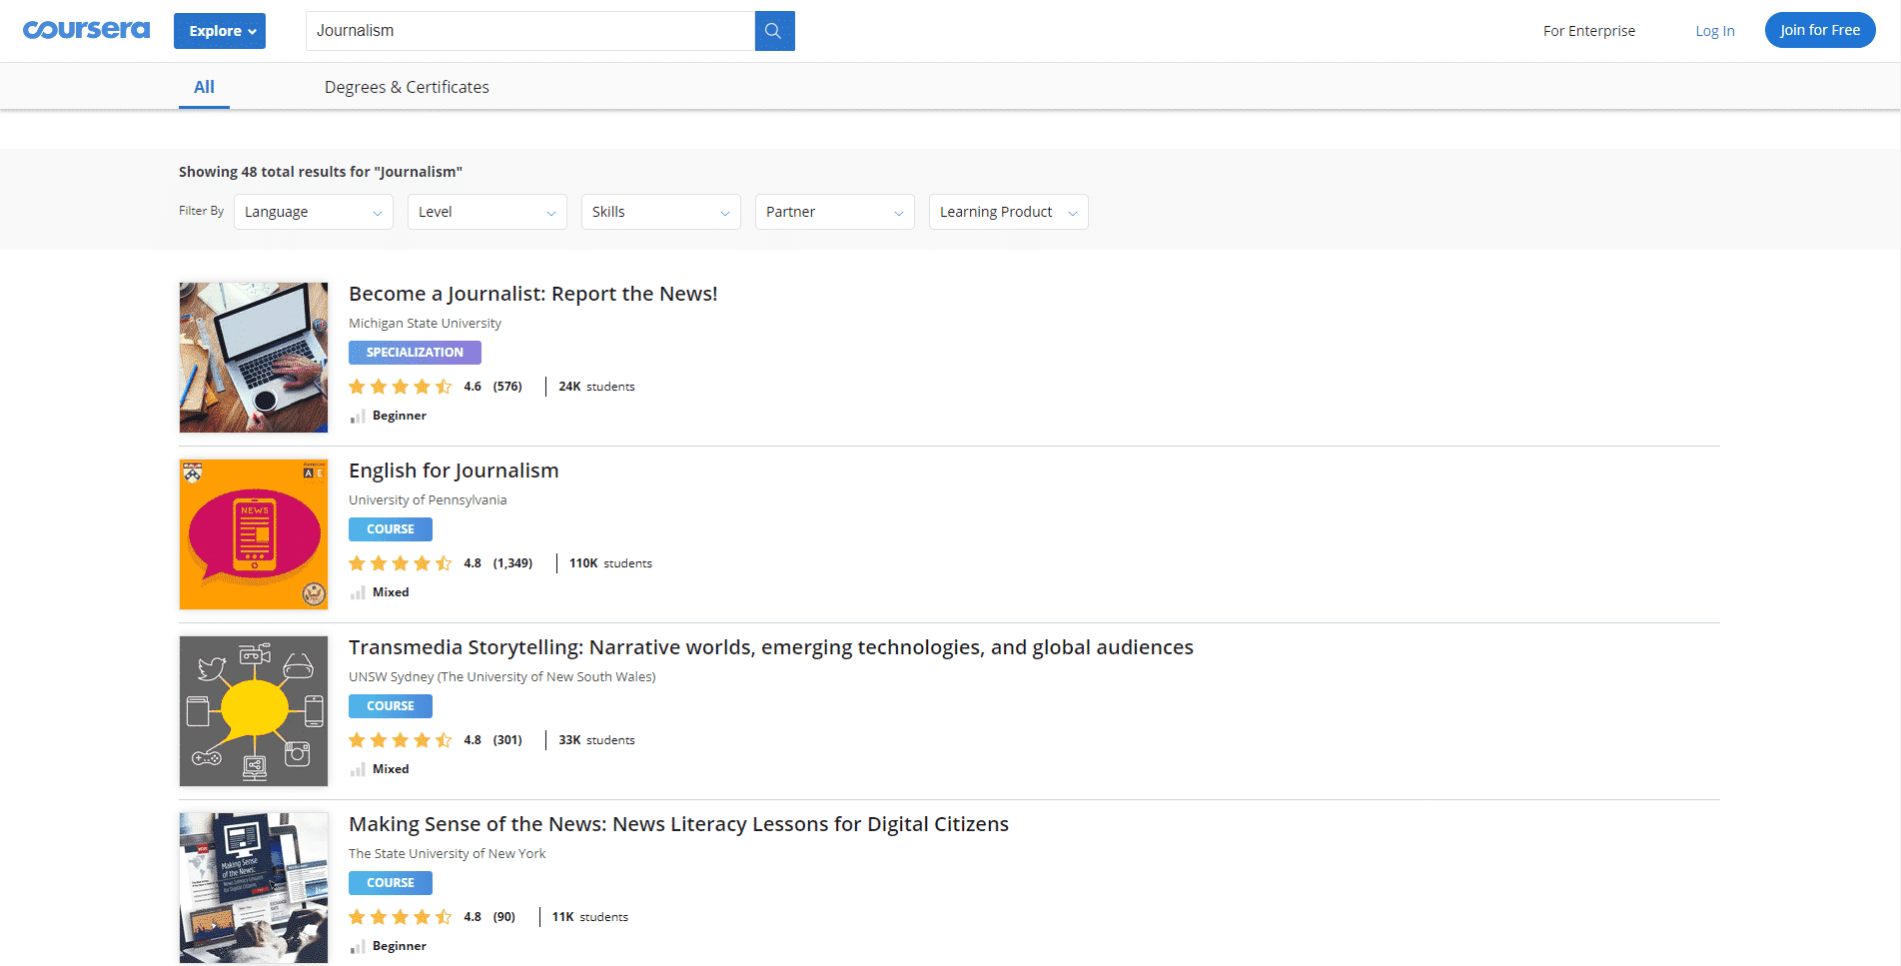Click COURSE badge under Transmedia Storytelling
This screenshot has height=966, width=1901.
pos(391,706)
